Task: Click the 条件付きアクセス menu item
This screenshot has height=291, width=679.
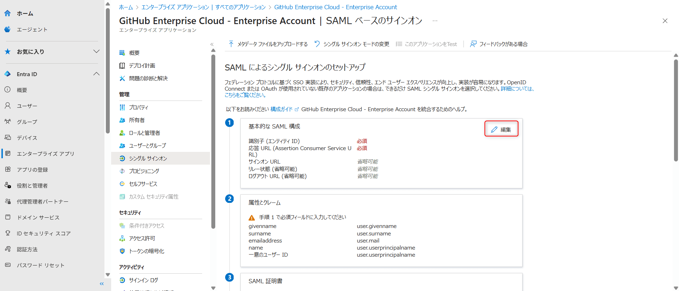Action: click(x=160, y=226)
